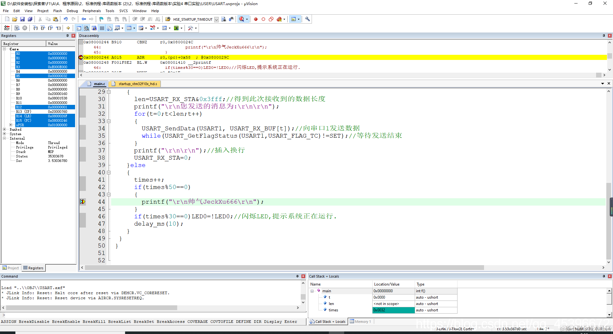Open the Memory windows dropdown arrow
The image size is (613, 334).
pyautogui.click(x=134, y=28)
